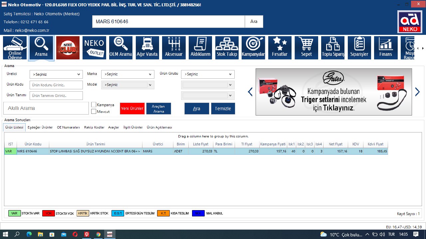This screenshot has height=239, width=426.
Task: Click the green VAR stock legend swatch
Action: pos(14,213)
